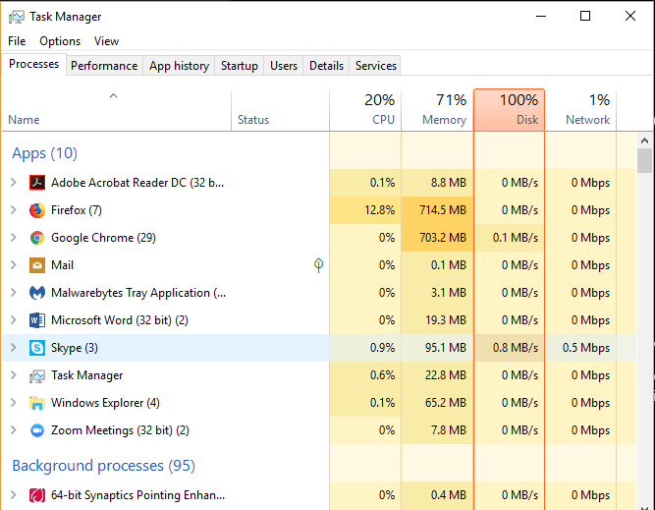
Task: Click the Mail app icon
Action: pos(37,265)
